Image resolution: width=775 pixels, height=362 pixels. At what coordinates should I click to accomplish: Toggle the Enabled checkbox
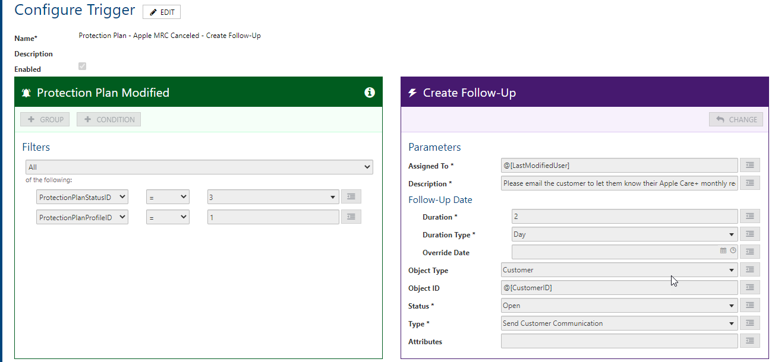[x=81, y=65]
